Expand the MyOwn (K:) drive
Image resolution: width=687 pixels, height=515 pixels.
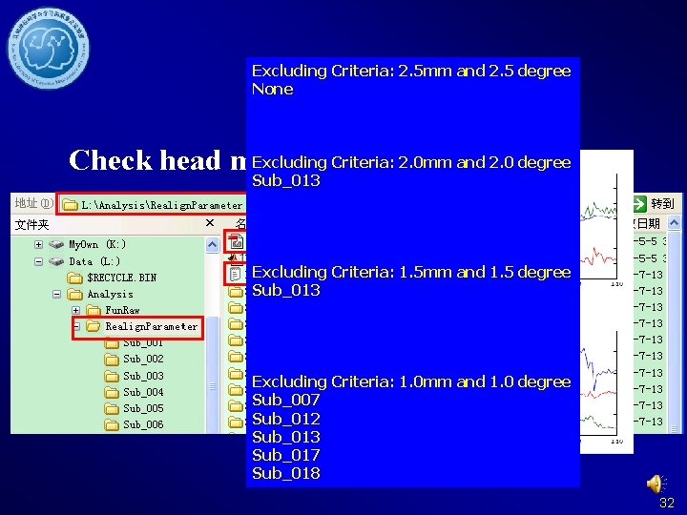(x=38, y=244)
